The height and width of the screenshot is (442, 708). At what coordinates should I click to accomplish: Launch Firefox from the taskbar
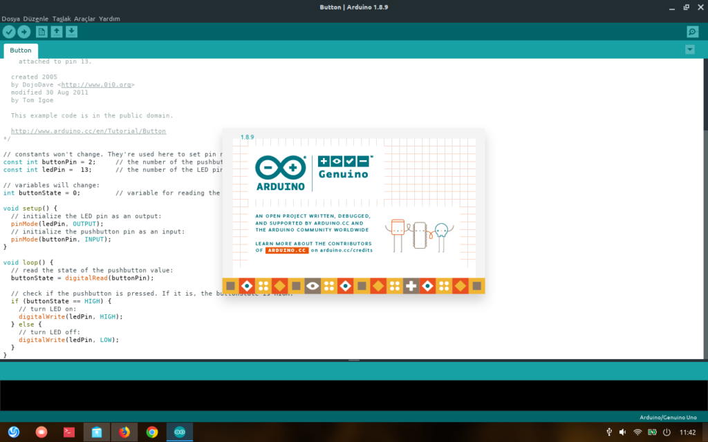124,432
